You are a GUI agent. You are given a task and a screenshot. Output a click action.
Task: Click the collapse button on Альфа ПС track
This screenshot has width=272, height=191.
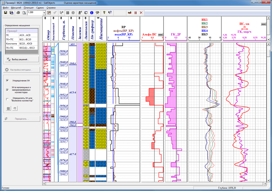160,35
